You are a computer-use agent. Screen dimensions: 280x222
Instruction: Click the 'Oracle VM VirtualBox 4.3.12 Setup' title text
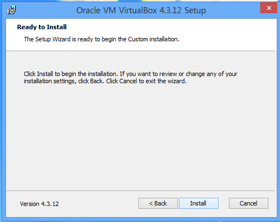[x=141, y=10]
